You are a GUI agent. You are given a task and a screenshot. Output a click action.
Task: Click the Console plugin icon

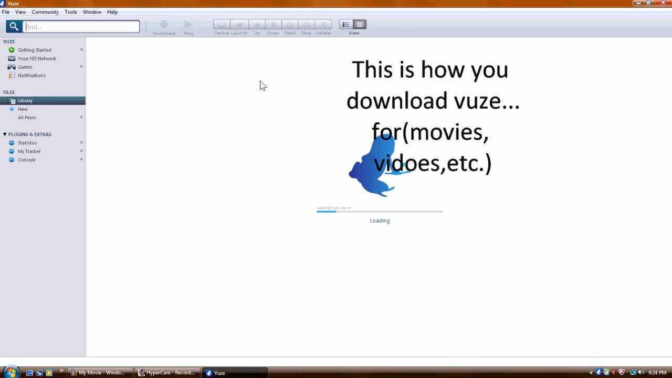point(12,160)
